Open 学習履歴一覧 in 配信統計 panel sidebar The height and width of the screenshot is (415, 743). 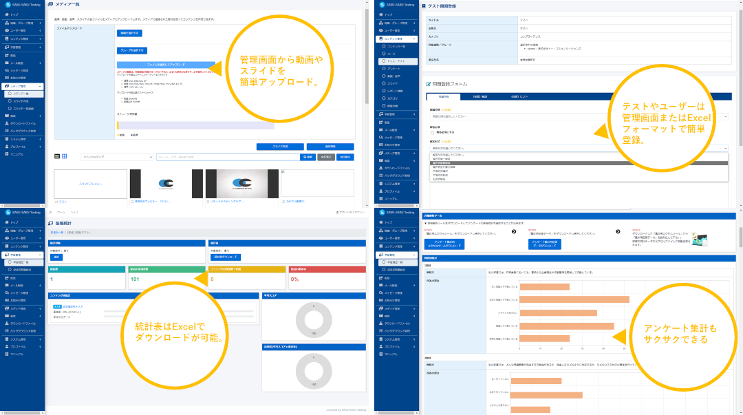coord(22,262)
